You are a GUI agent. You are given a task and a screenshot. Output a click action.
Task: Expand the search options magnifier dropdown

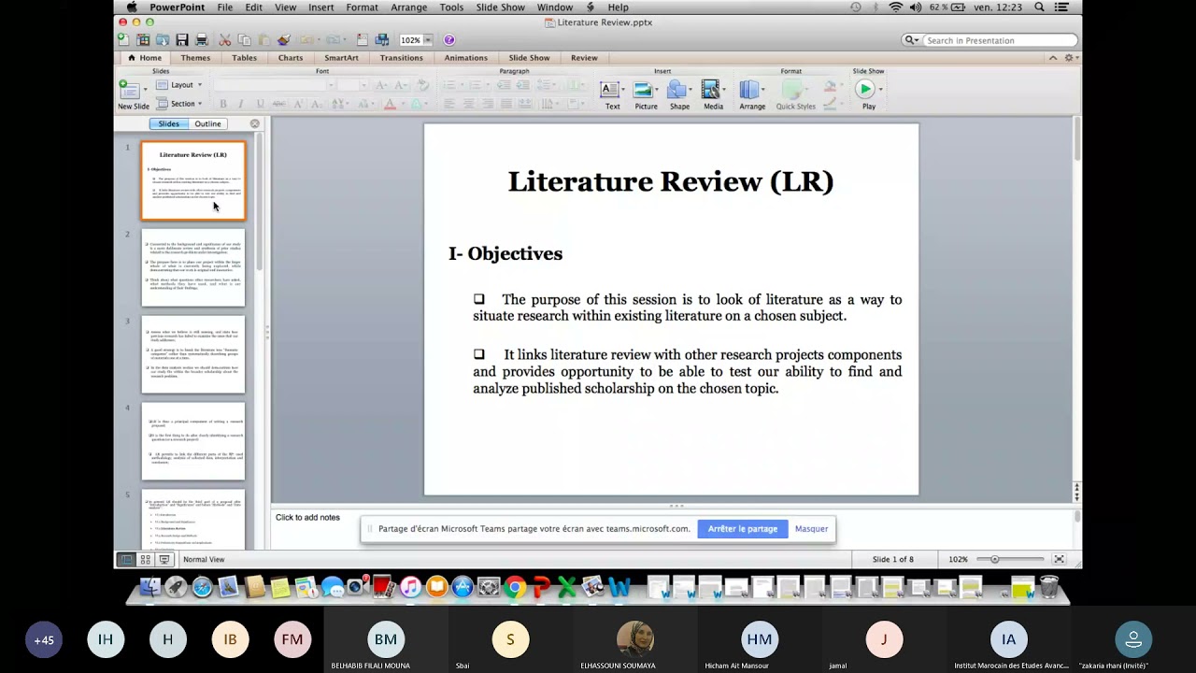point(911,40)
